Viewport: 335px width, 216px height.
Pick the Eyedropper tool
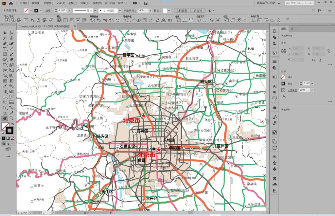click(x=5, y=86)
